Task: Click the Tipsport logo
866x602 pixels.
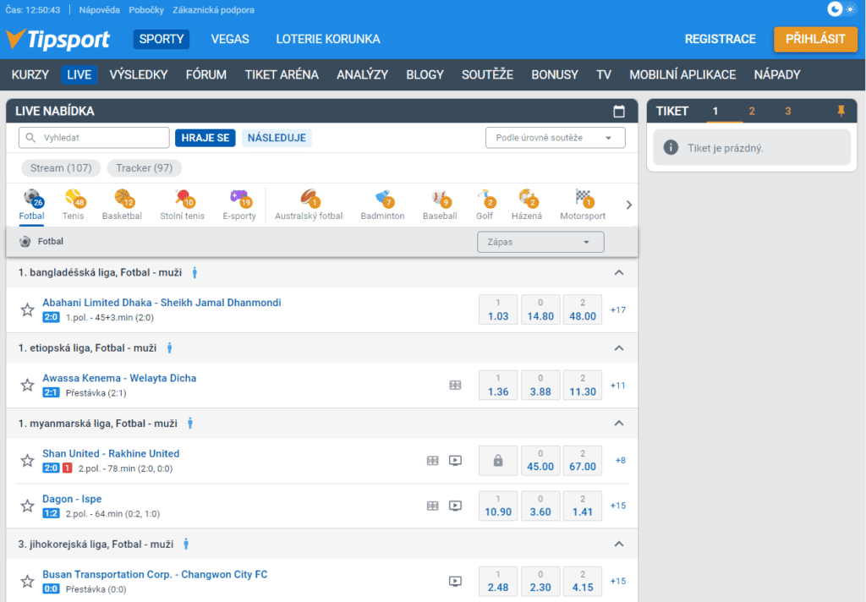Action: click(58, 39)
